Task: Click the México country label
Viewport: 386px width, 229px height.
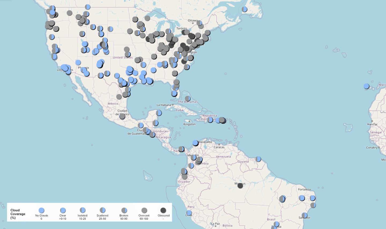Action: coord(113,104)
